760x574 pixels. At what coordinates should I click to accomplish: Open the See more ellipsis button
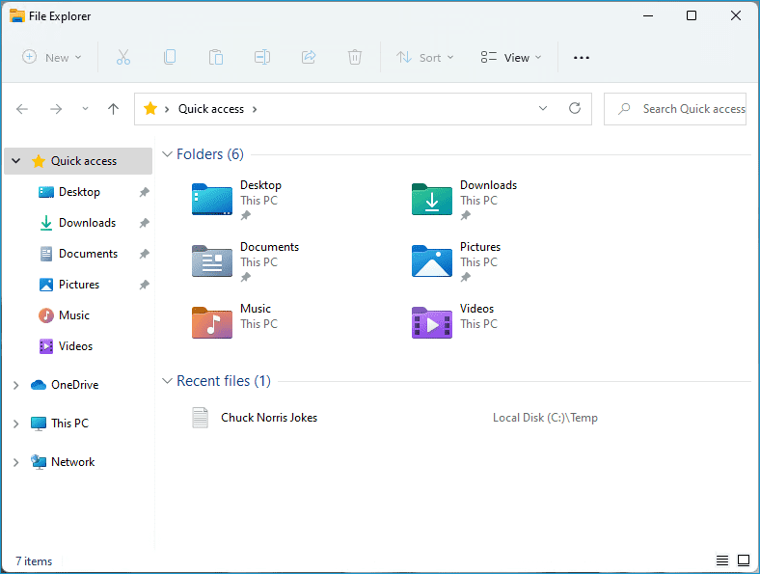coord(582,57)
